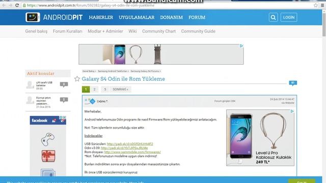Click the gamepad icon in Facebook ad
The height and width of the screenshot is (183, 326).
pyautogui.click(x=48, y=139)
